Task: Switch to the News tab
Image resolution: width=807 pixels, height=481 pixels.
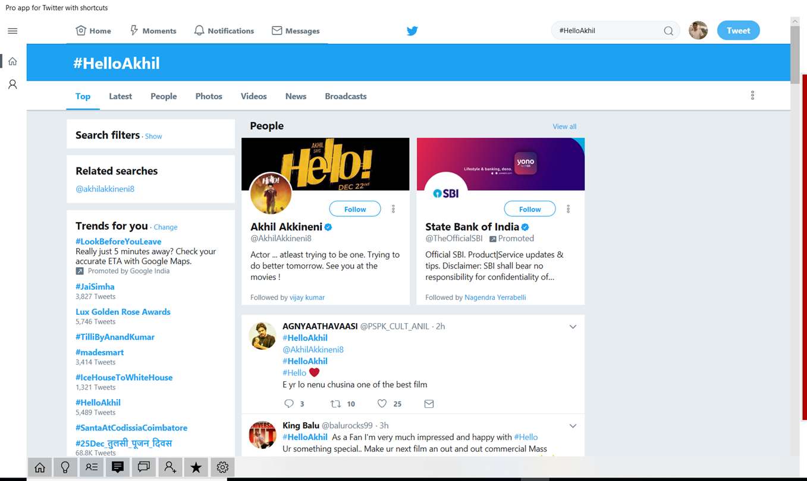Action: point(296,96)
